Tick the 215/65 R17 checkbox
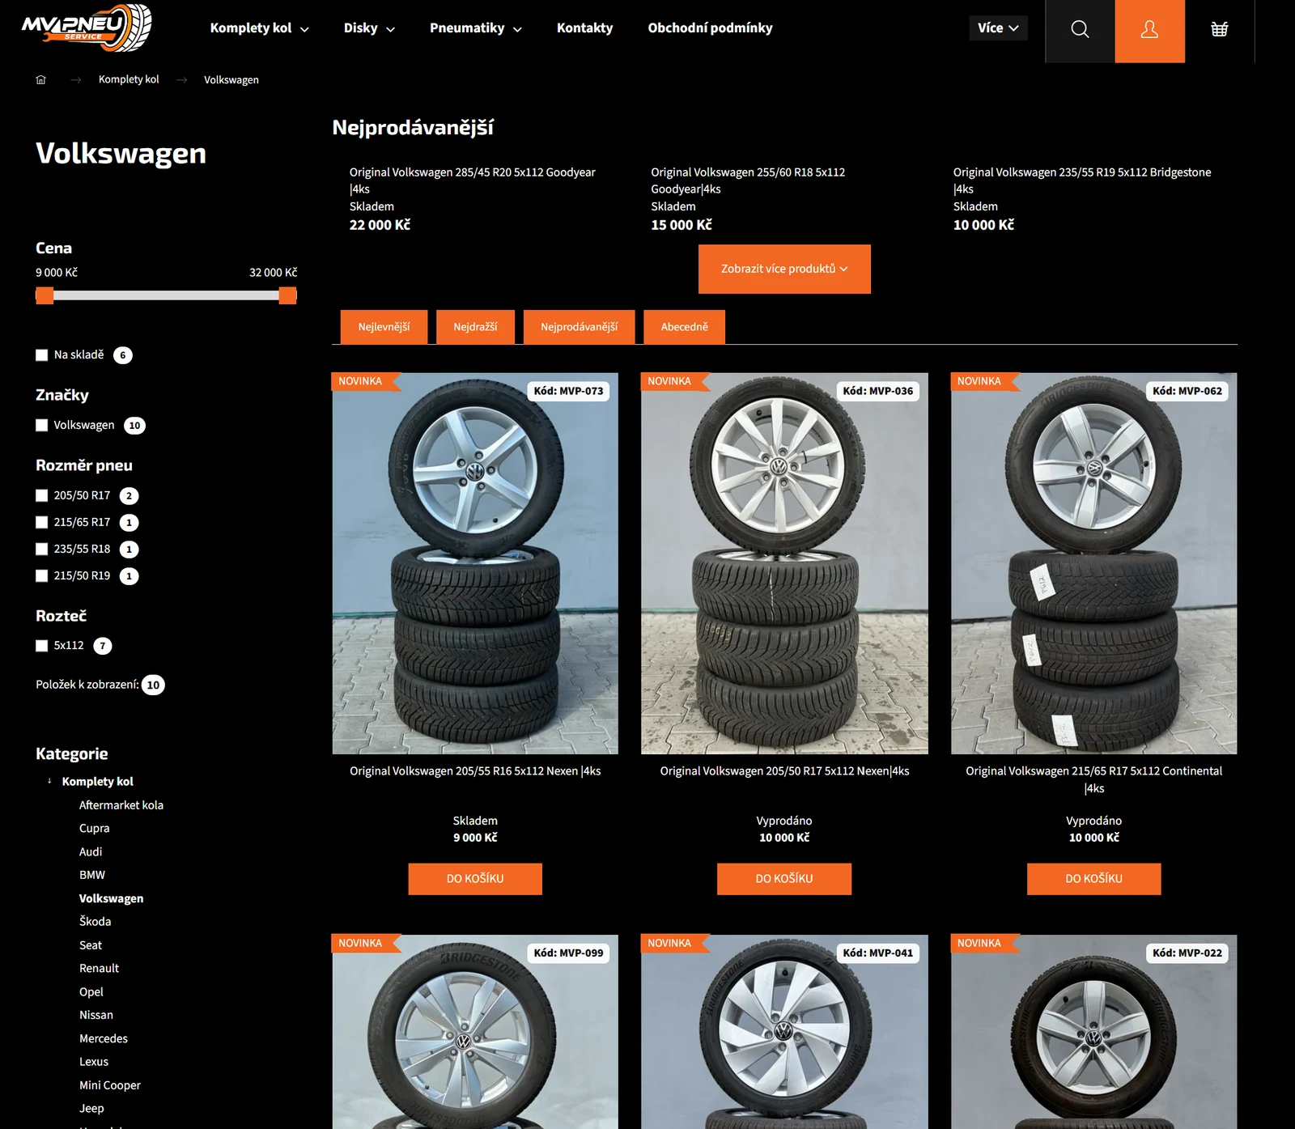Viewport: 1295px width, 1129px height. point(42,523)
